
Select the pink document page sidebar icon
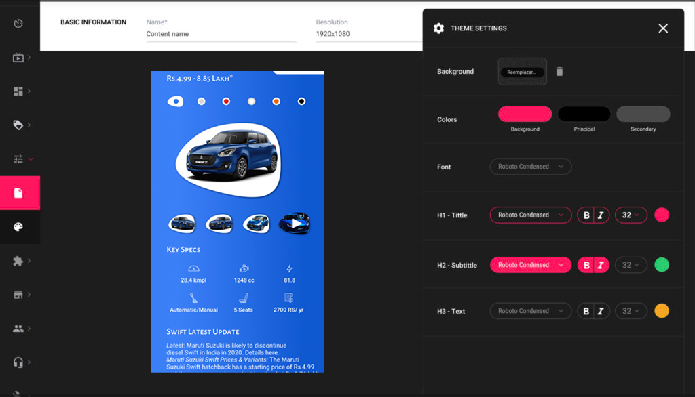(18, 193)
